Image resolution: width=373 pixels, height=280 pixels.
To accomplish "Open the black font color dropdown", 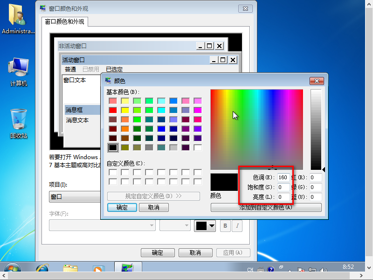I will pos(205,226).
